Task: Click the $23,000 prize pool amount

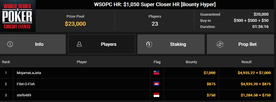Action: click(x=75, y=24)
